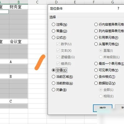Click the 确定 button in the dialog

pos(103,108)
